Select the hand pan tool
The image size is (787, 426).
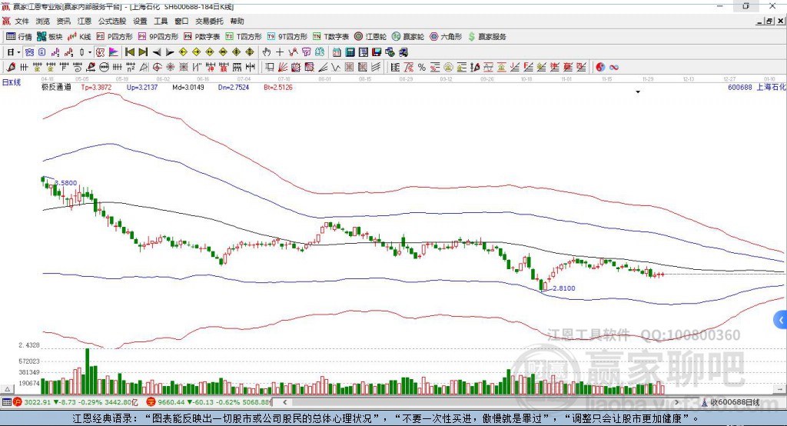(266, 52)
